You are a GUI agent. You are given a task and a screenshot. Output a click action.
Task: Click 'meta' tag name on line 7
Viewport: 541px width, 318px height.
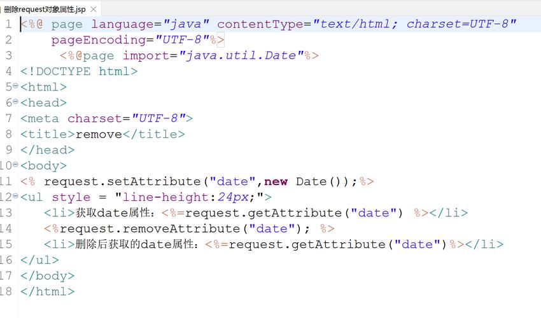[x=43, y=119]
